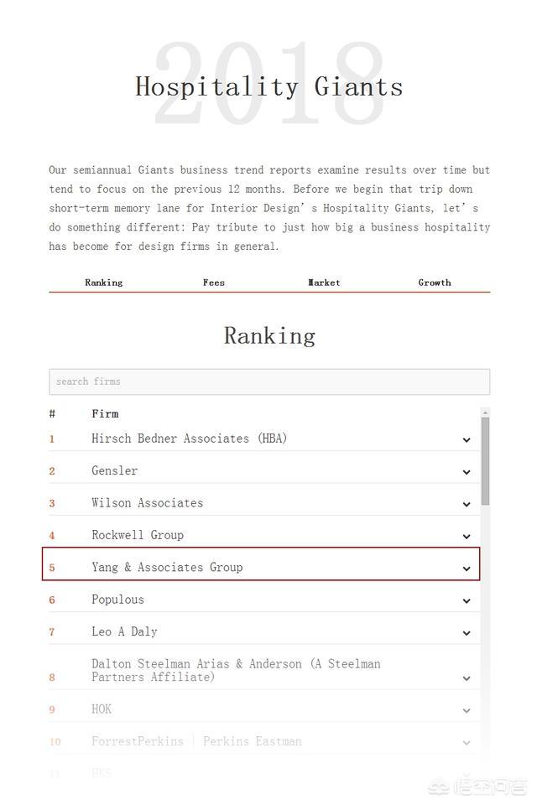Screen dimensions: 537x805
Task: Expand the Leo A Daly chevron
Action: tap(467, 632)
